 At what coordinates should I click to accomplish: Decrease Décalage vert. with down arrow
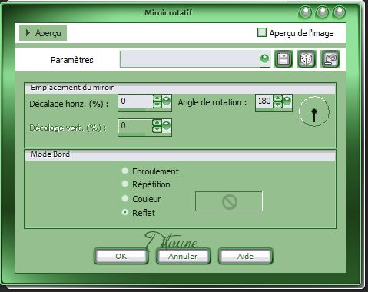pyautogui.click(x=157, y=129)
